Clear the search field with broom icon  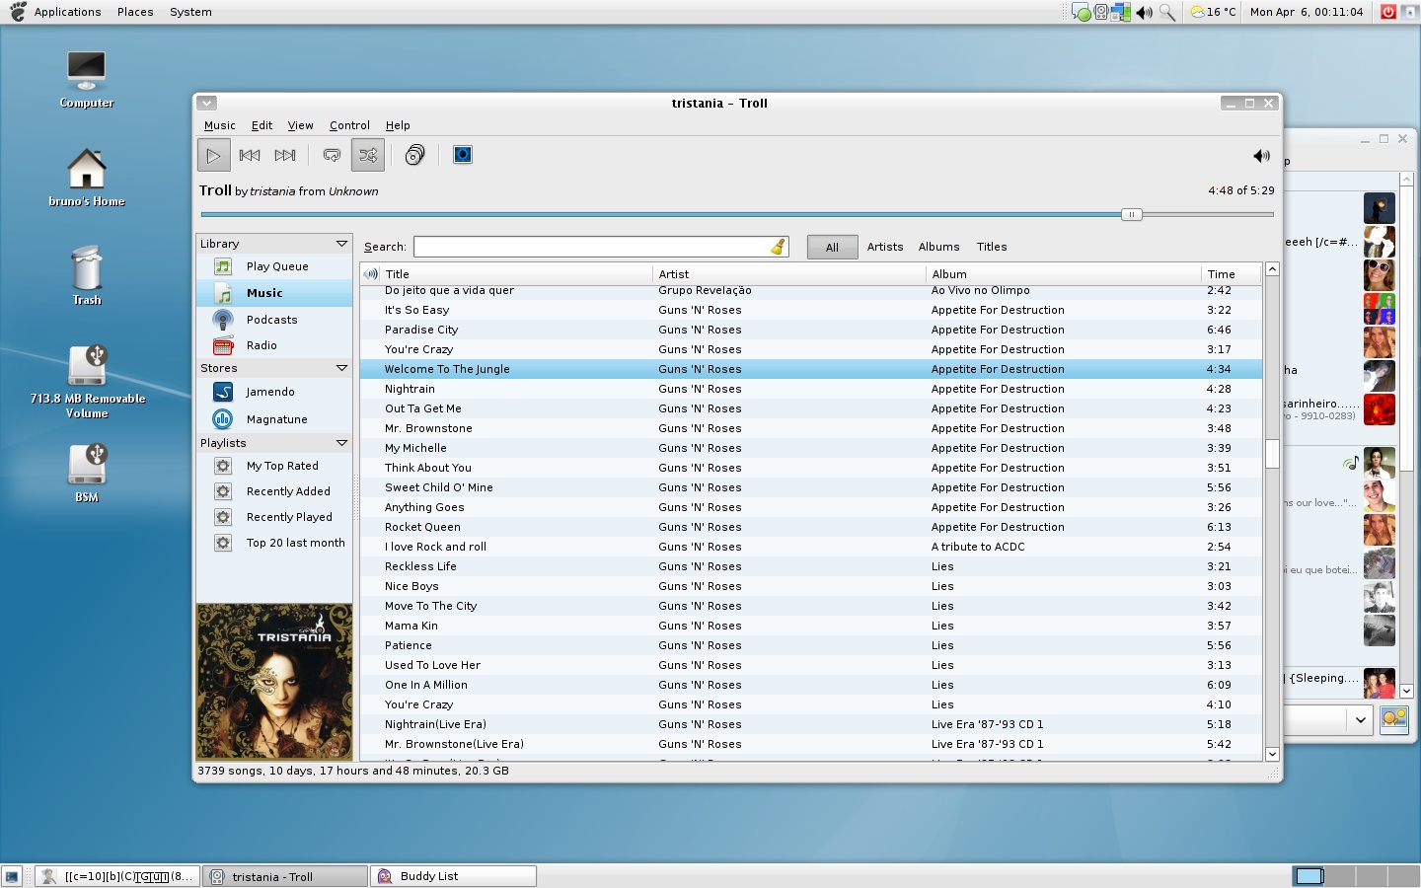pyautogui.click(x=779, y=247)
